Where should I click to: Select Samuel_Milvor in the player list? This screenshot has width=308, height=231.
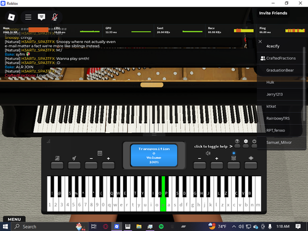(280, 142)
